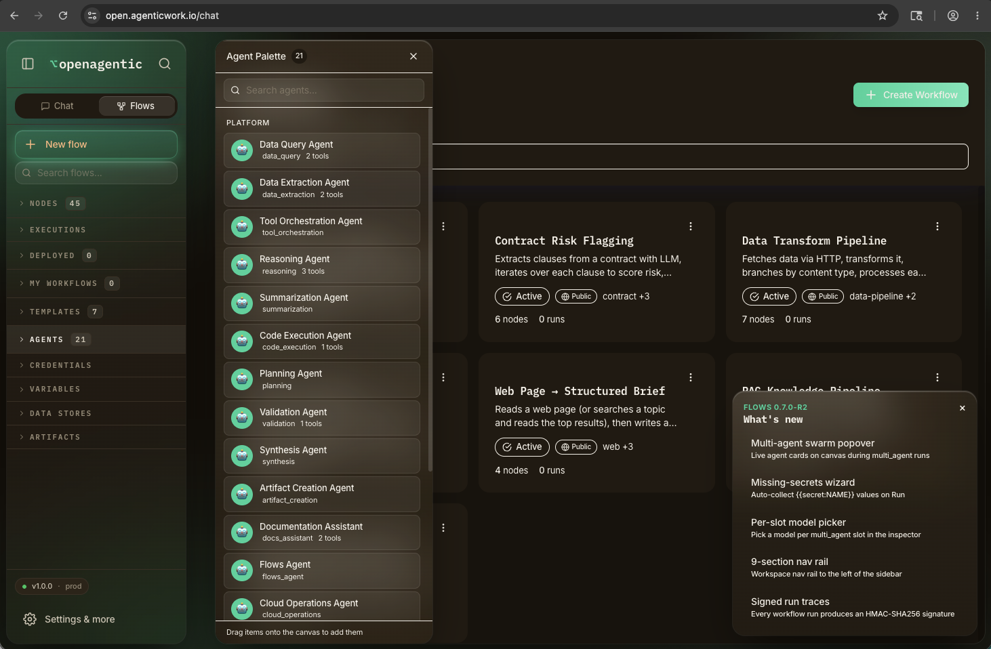Screen dimensions: 991x649
Task: Open the browser profile menu
Action: click(953, 16)
